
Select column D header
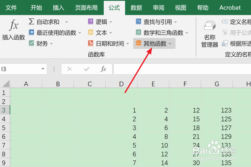(x=121, y=84)
